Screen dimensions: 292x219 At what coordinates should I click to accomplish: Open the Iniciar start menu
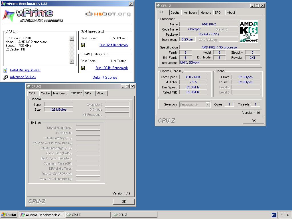9,215
